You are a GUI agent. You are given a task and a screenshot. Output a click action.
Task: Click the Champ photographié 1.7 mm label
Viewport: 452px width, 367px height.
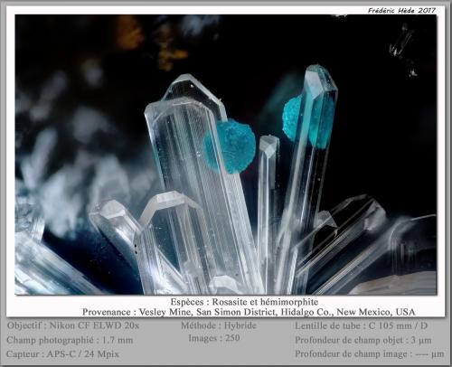pyautogui.click(x=70, y=340)
